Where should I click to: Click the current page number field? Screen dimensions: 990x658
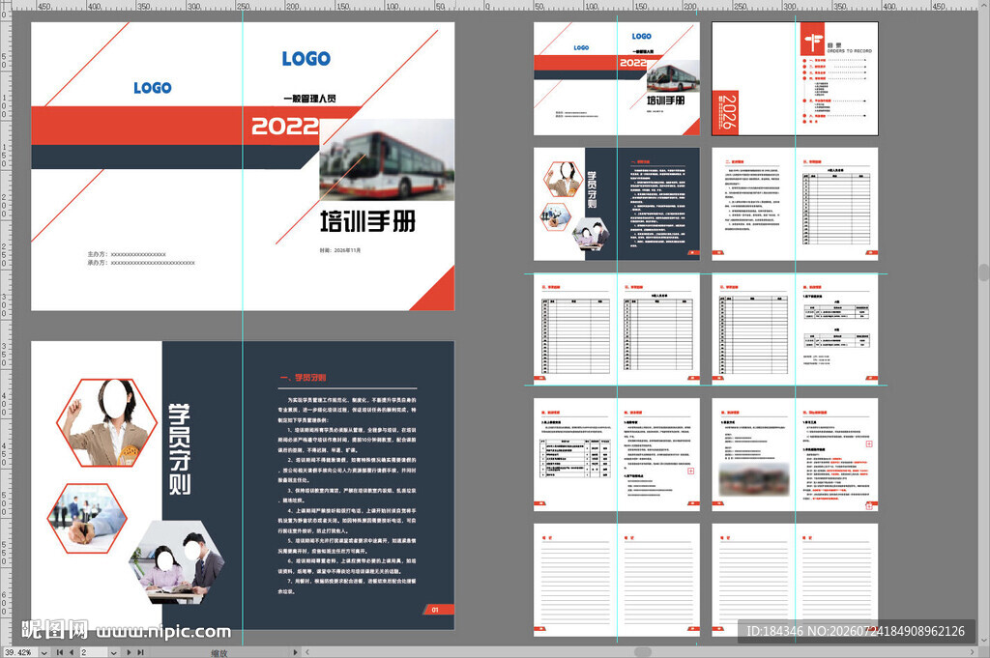(94, 652)
